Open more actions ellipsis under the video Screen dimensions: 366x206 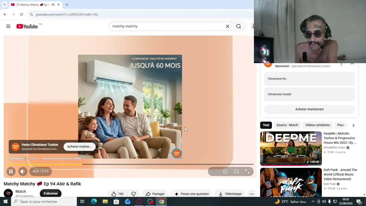252,194
